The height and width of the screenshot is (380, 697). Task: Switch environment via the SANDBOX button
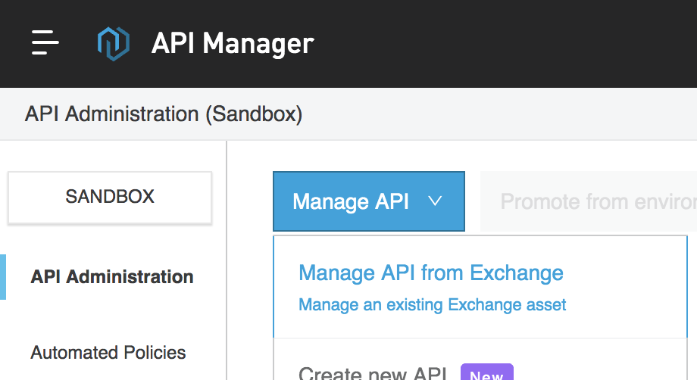tap(110, 197)
